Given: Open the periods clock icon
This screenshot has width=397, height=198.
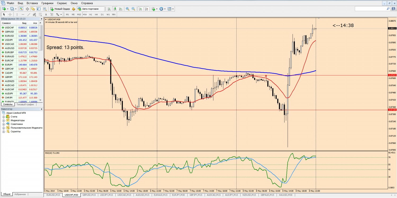Looking at the screenshot, I should 161,9.
